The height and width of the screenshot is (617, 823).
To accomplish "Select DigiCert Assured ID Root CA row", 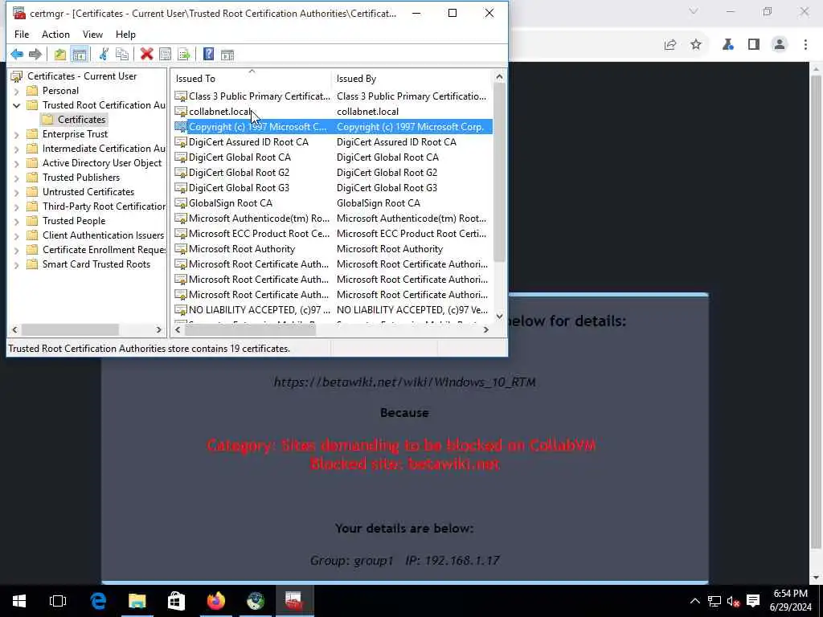I will click(333, 141).
